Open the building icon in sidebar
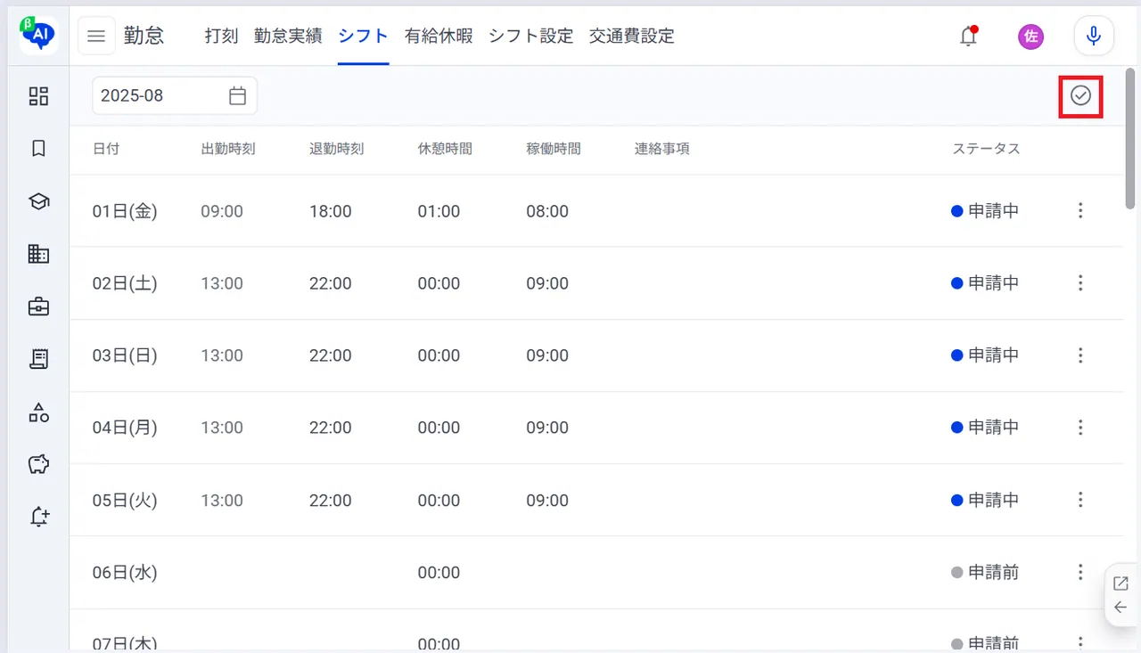Image resolution: width=1141 pixels, height=653 pixels. (38, 254)
